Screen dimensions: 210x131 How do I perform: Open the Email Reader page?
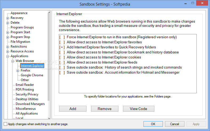pyautogui.click(x=25, y=85)
